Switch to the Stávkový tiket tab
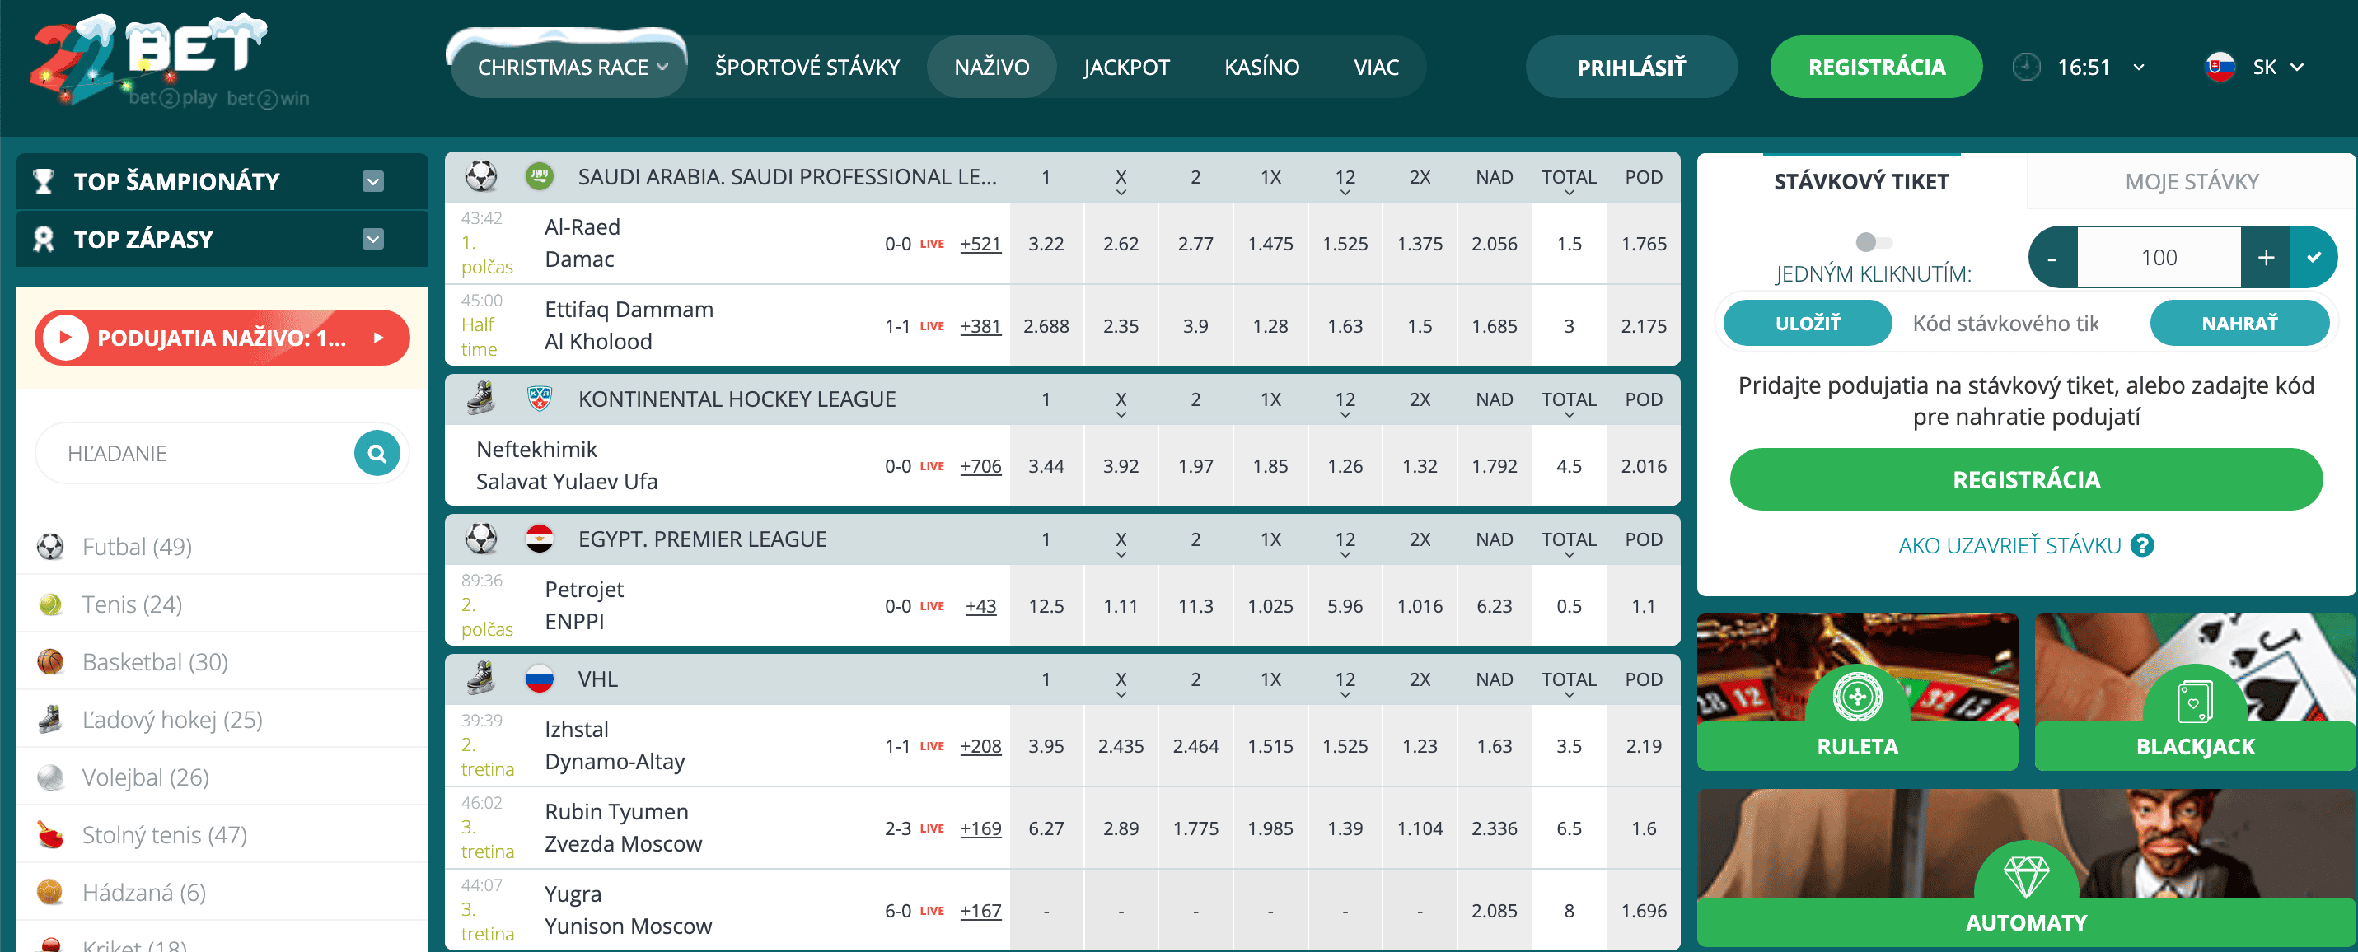This screenshot has height=952, width=2358. point(1861,181)
